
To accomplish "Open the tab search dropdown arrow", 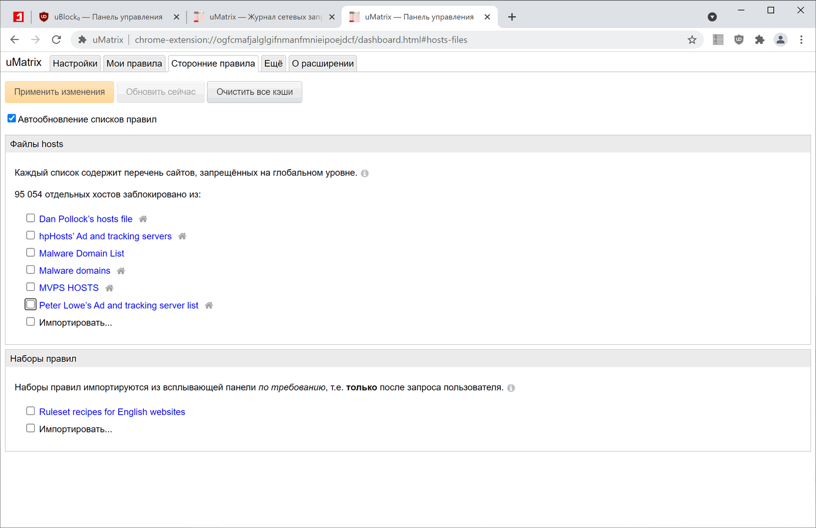I will [712, 17].
